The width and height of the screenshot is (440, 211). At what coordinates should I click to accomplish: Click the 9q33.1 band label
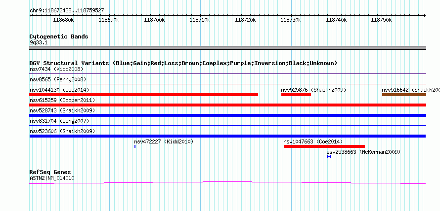[39, 42]
